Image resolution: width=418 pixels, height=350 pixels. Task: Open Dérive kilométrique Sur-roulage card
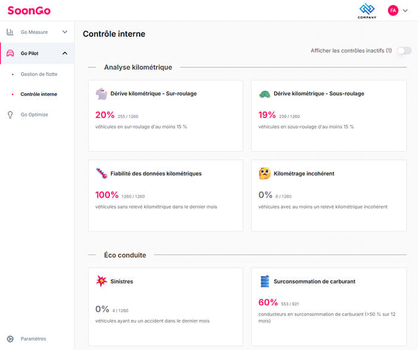165,116
